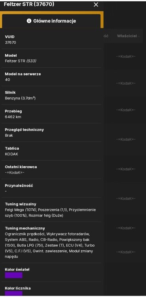Click the Ostatni kierowca name -=KodaK=-
The height and width of the screenshot is (297, 146).
15,172
